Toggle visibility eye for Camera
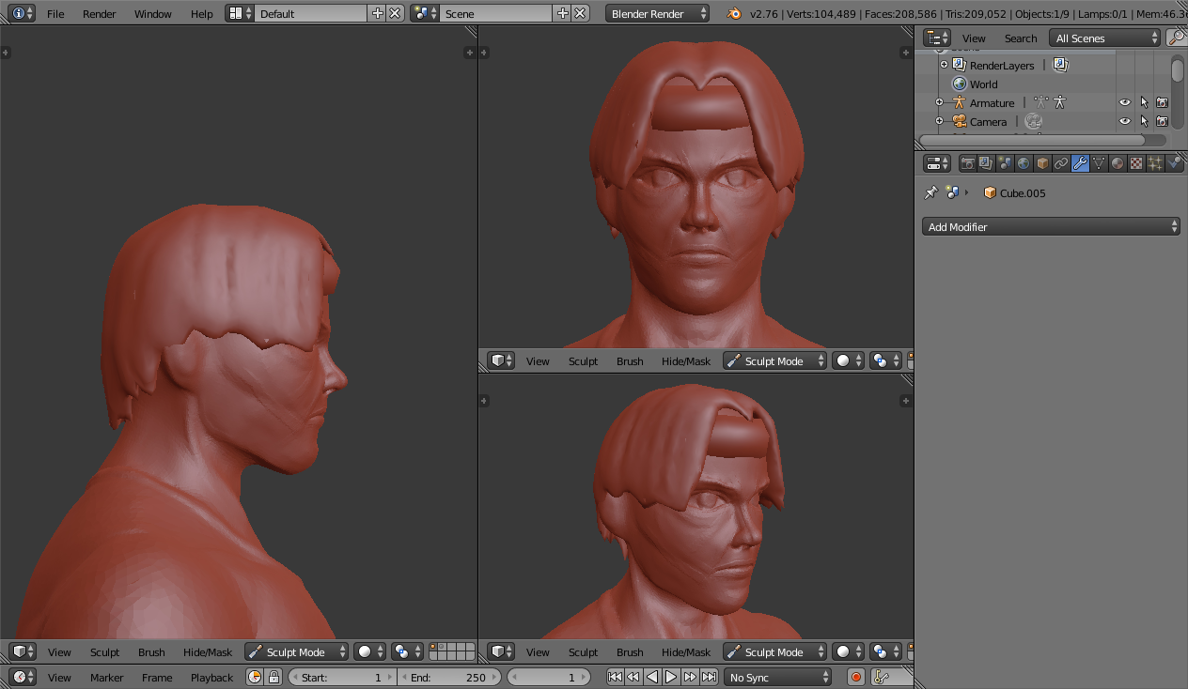 [1125, 121]
